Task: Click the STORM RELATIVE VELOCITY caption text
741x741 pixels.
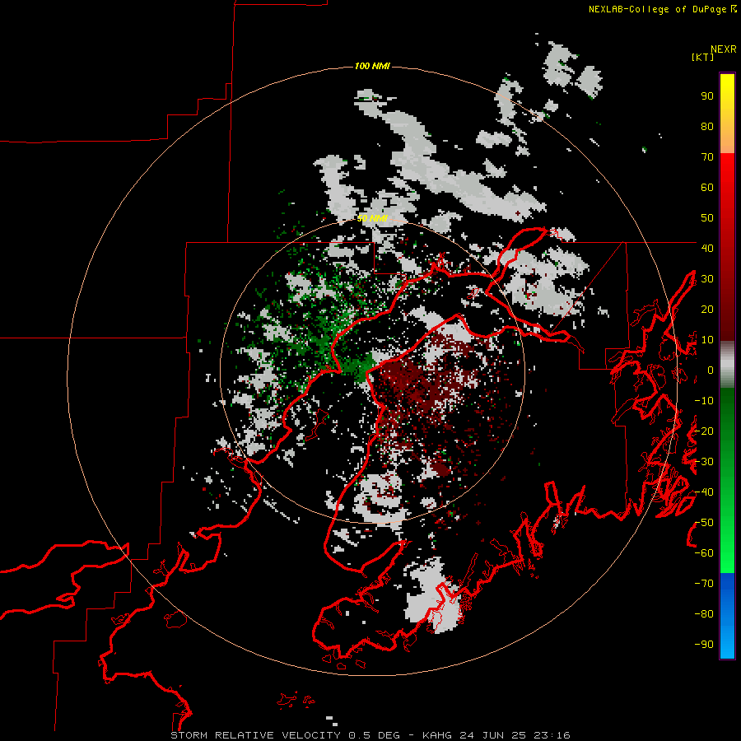Action: coord(255,735)
